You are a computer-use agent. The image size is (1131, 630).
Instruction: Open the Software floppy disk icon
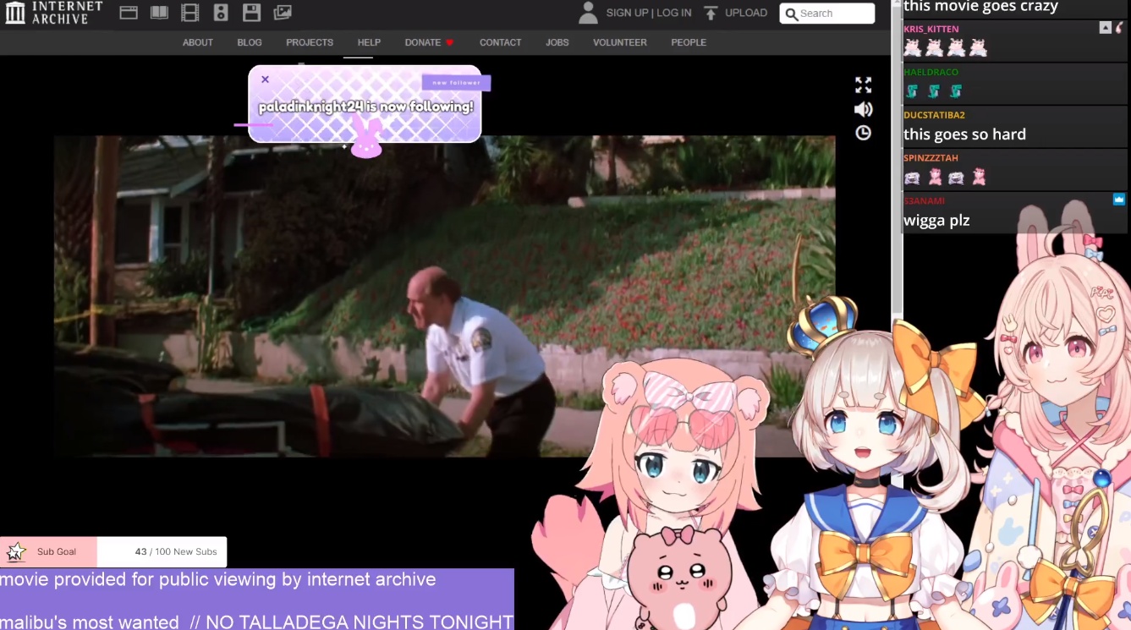pyautogui.click(x=251, y=13)
